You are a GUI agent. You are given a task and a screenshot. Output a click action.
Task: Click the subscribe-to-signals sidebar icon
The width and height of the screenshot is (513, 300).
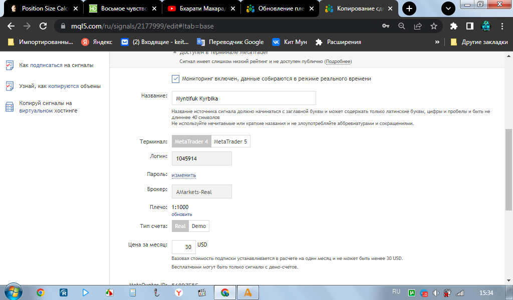tap(10, 65)
